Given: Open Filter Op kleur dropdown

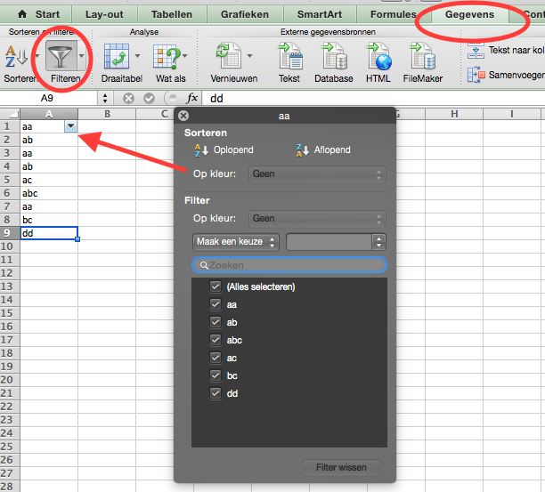Looking at the screenshot, I should 317,219.
